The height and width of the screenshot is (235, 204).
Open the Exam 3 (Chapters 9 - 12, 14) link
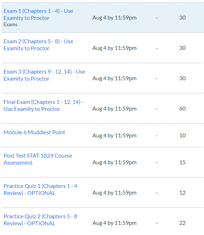click(44, 75)
